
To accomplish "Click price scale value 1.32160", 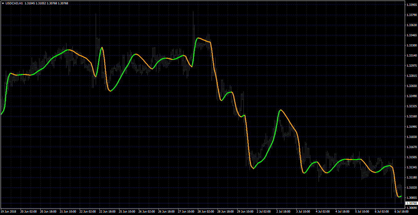I will coord(412,116).
